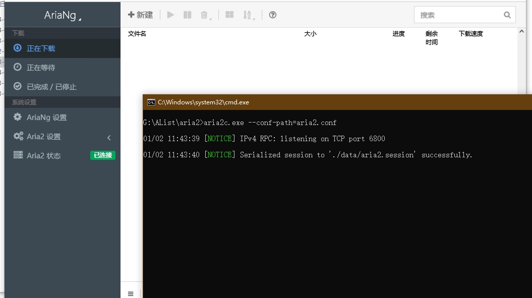This screenshot has width=532, height=298.
Task: Expand Aria2 设置 submenu
Action: (x=63, y=137)
